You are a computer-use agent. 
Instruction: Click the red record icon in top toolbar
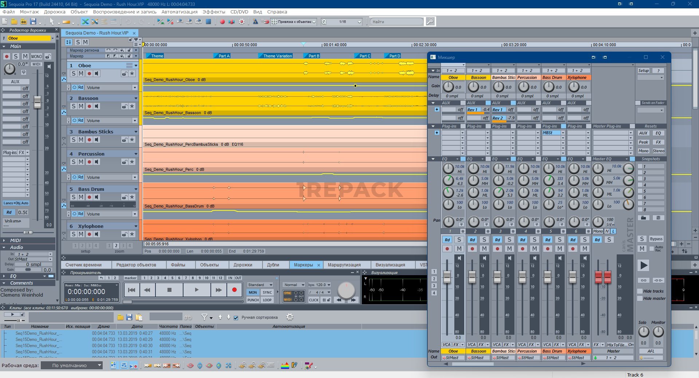point(222,22)
